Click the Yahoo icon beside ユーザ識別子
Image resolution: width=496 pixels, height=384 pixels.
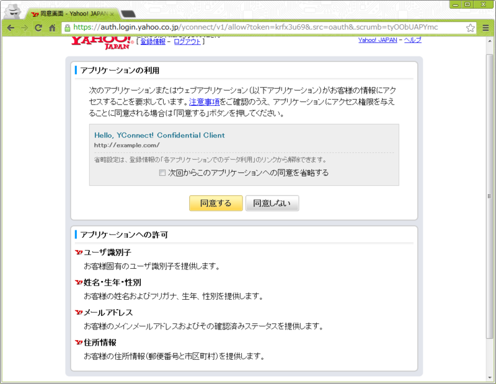pos(79,252)
